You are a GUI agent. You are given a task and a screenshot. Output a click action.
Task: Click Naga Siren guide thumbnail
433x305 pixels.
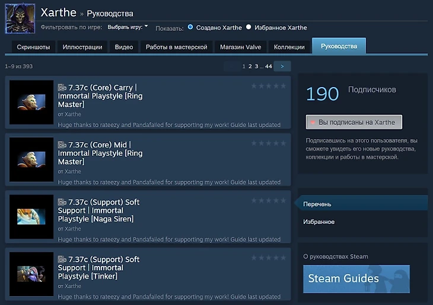pyautogui.click(x=31, y=217)
